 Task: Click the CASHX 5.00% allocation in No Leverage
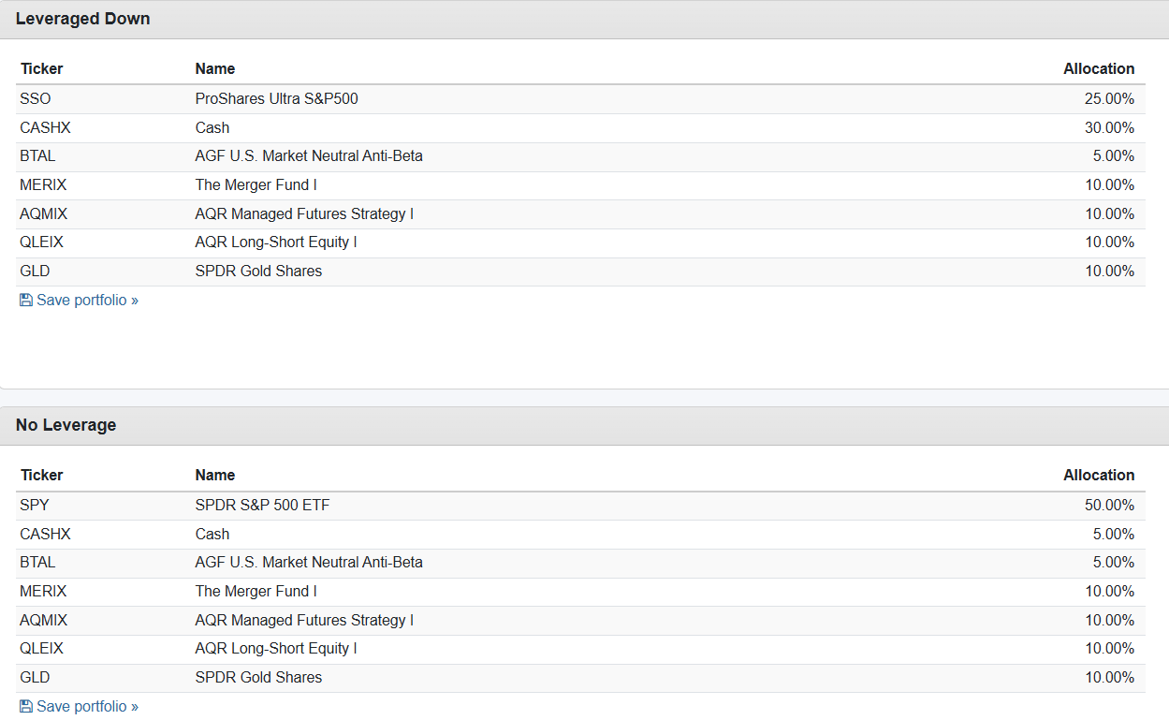[1113, 534]
